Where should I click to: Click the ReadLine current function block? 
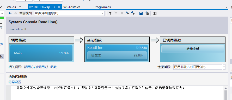tap(117, 53)
